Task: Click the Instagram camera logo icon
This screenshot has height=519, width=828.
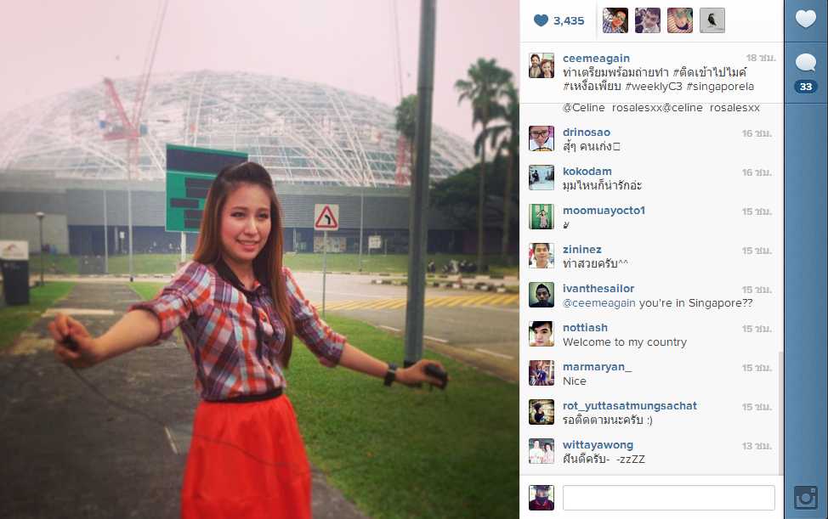Action: coord(805,498)
